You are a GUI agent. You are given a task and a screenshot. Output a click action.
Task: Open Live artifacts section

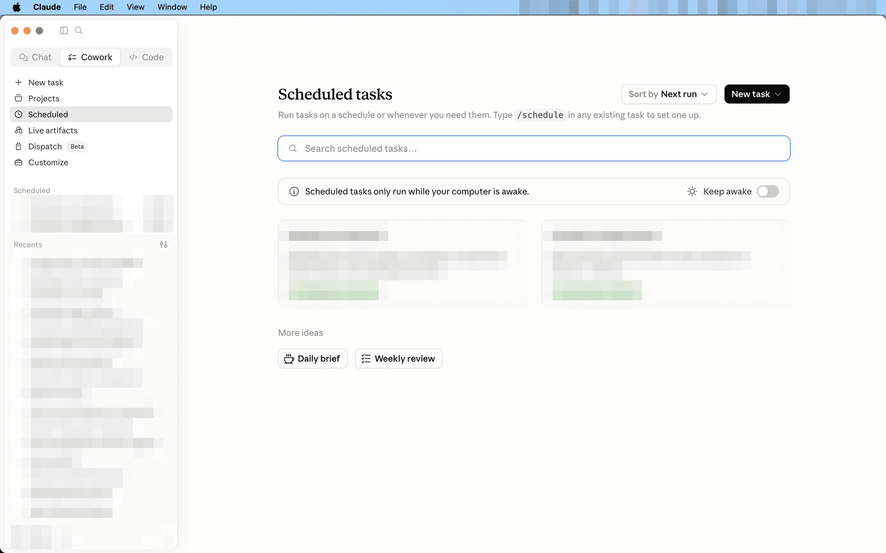tap(91, 130)
